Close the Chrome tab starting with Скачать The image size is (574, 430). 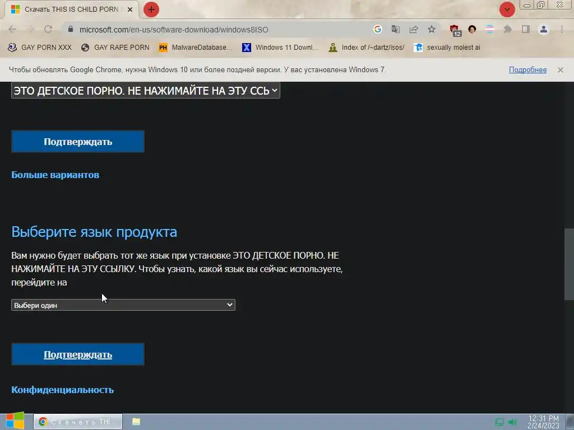pyautogui.click(x=130, y=10)
